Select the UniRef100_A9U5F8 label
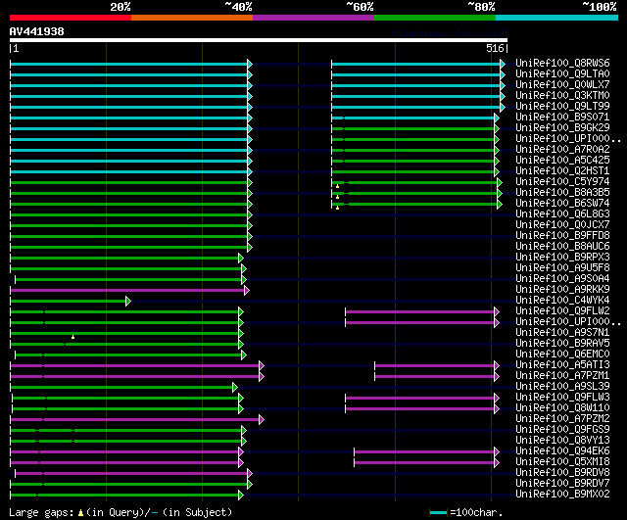 [x=562, y=268]
